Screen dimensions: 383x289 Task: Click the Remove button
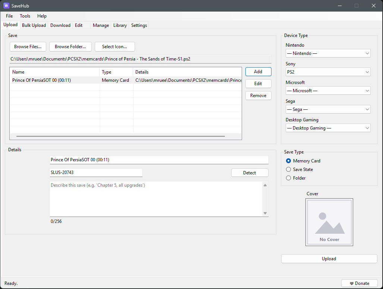(x=258, y=96)
